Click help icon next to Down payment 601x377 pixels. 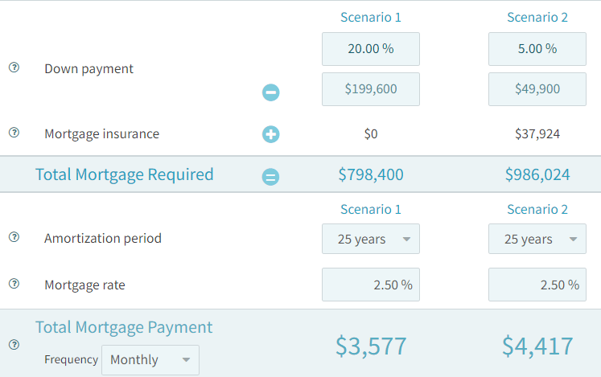[x=14, y=68]
